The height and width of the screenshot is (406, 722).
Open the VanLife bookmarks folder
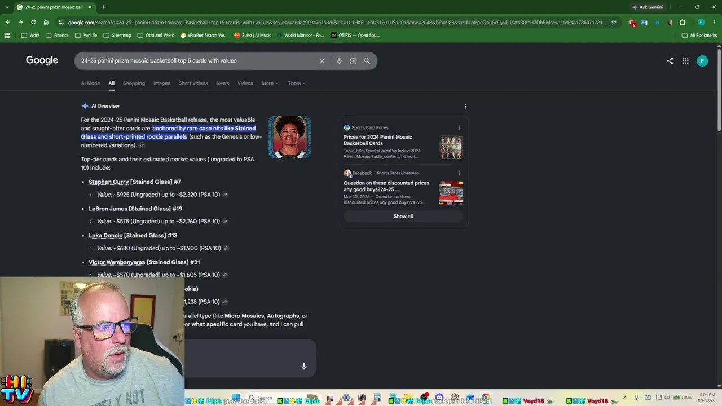click(x=86, y=35)
